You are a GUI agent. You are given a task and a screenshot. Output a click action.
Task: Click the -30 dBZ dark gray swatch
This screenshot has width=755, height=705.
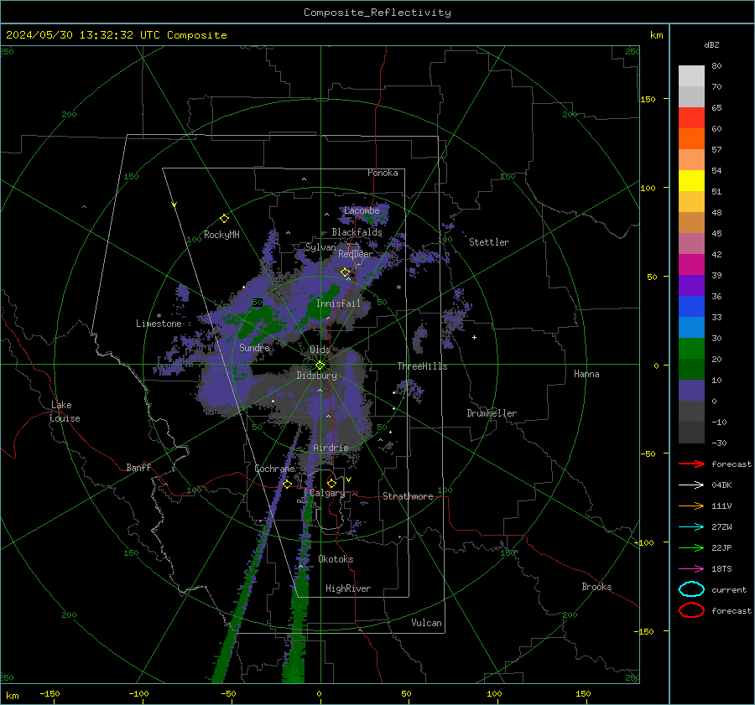point(691,433)
